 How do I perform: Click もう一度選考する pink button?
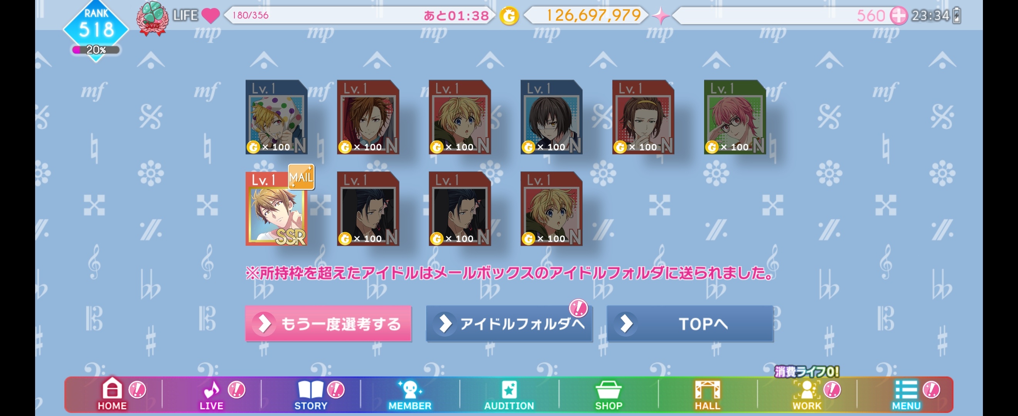328,324
